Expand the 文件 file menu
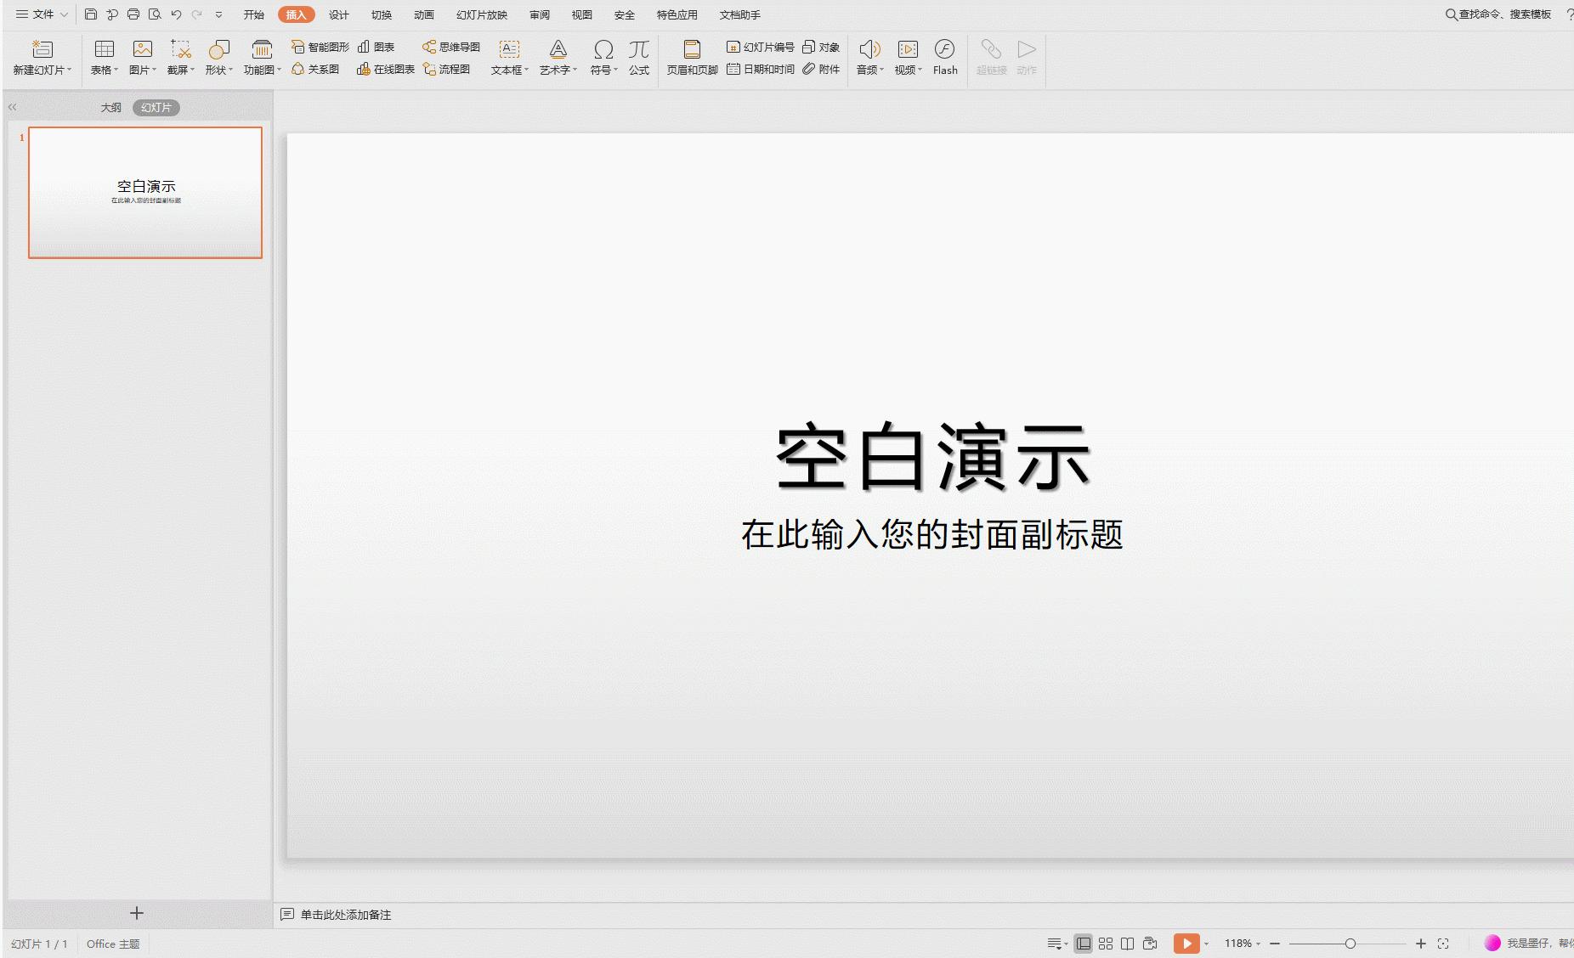The width and height of the screenshot is (1574, 958). click(x=42, y=14)
